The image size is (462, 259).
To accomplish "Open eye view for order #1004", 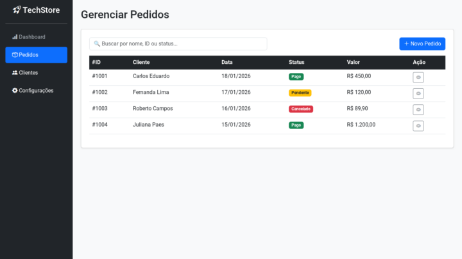I will [418, 126].
